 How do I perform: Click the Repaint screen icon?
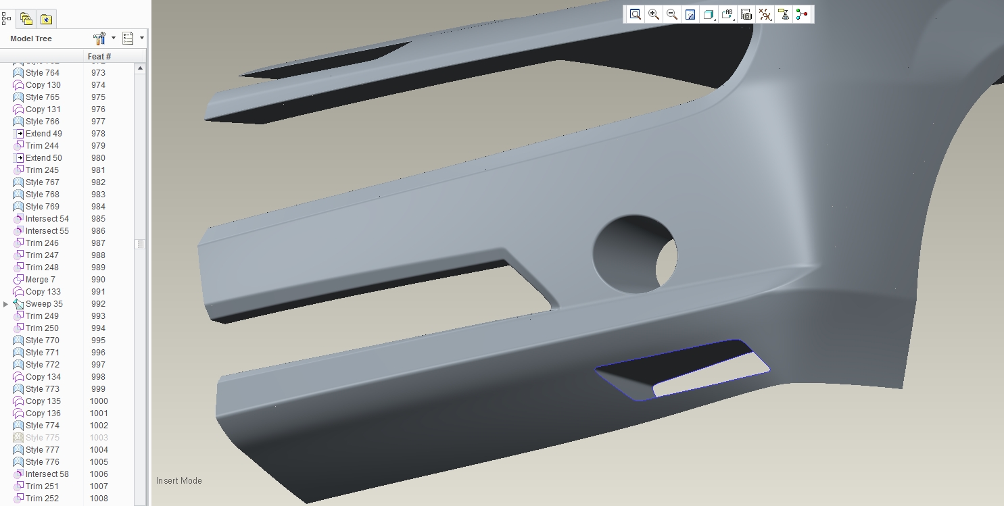pyautogui.click(x=690, y=14)
